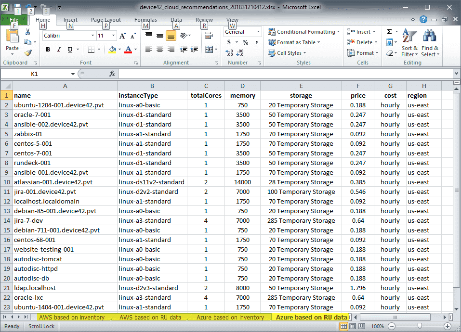Image resolution: width=461 pixels, height=332 pixels.
Task: Click the Excel application icon in title bar
Action: (x=5, y=7)
